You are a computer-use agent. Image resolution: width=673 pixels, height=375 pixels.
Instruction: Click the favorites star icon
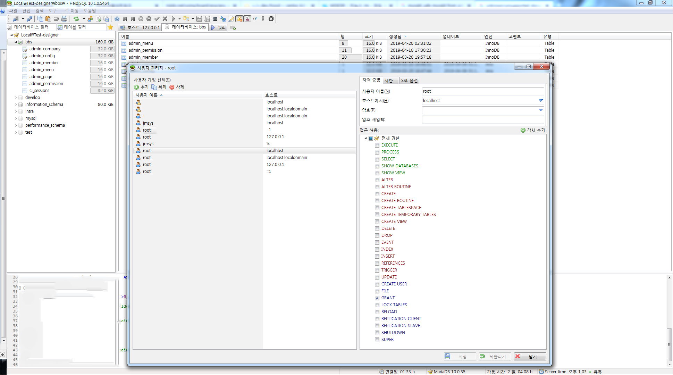click(110, 27)
